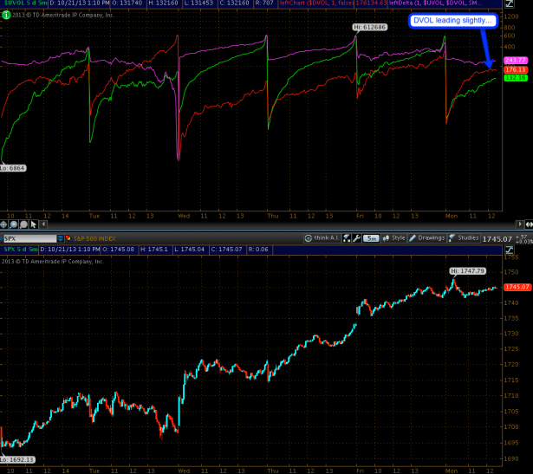This screenshot has height=474, width=533.
Task: Select the pointer cursor tool
Action: (x=33, y=224)
